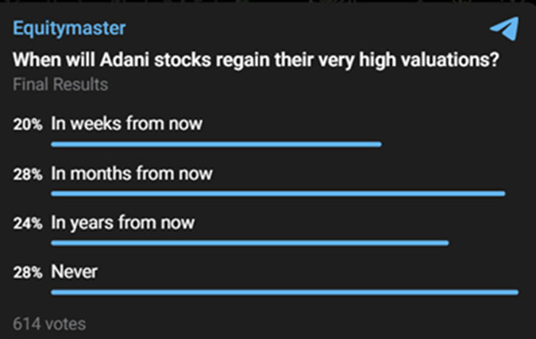Viewport: 536px width, 339px height.
Task: Click the Telegram paper plane icon
Action: click(x=504, y=29)
